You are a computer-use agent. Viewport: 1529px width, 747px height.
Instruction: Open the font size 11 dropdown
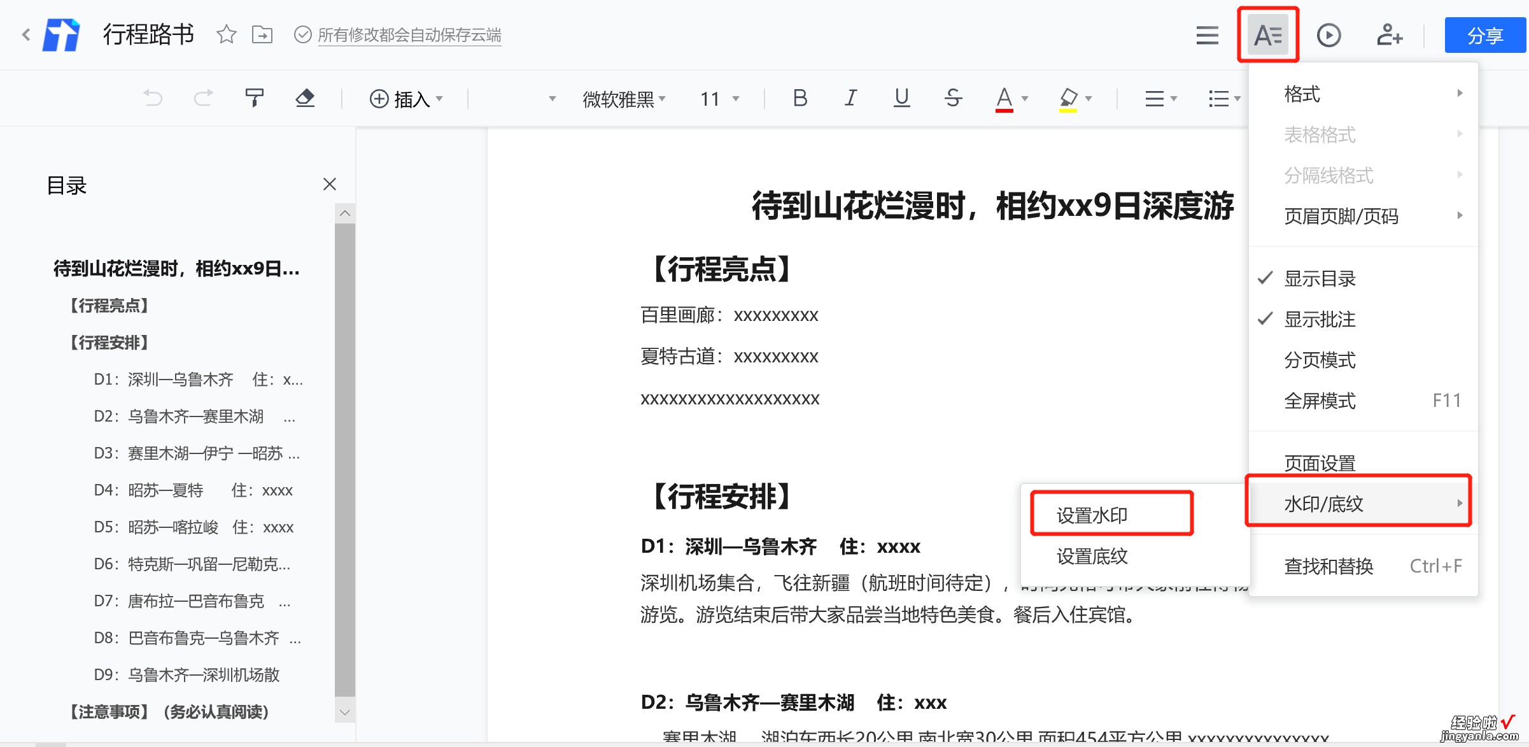(x=720, y=99)
